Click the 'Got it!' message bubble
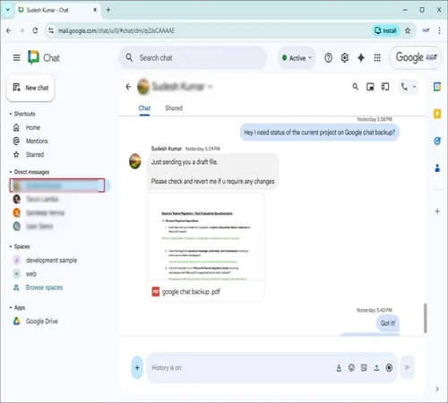Screen dimensions: 448x403 coord(388,323)
